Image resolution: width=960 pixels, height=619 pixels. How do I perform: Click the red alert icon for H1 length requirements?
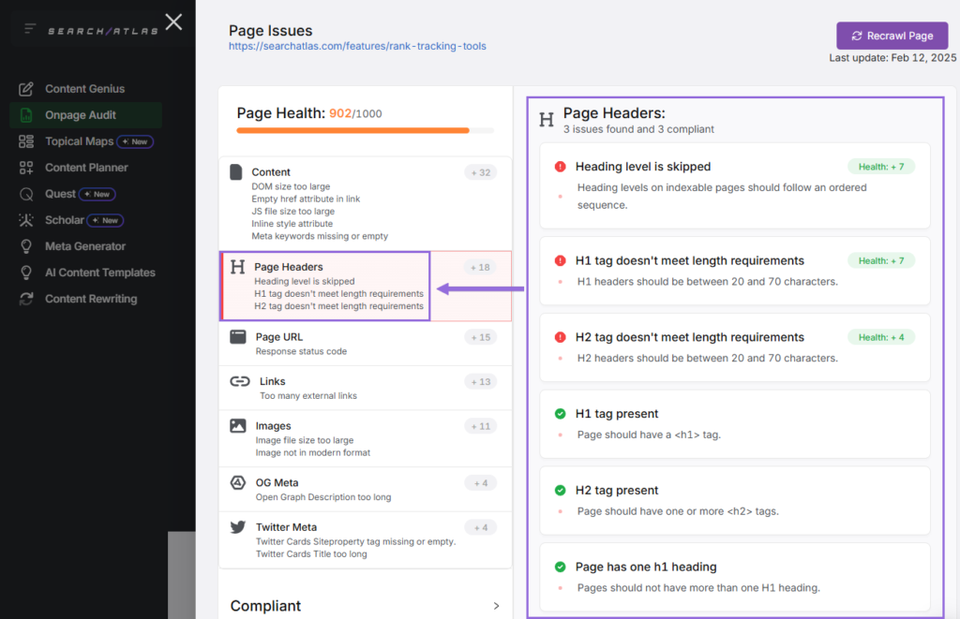(560, 260)
